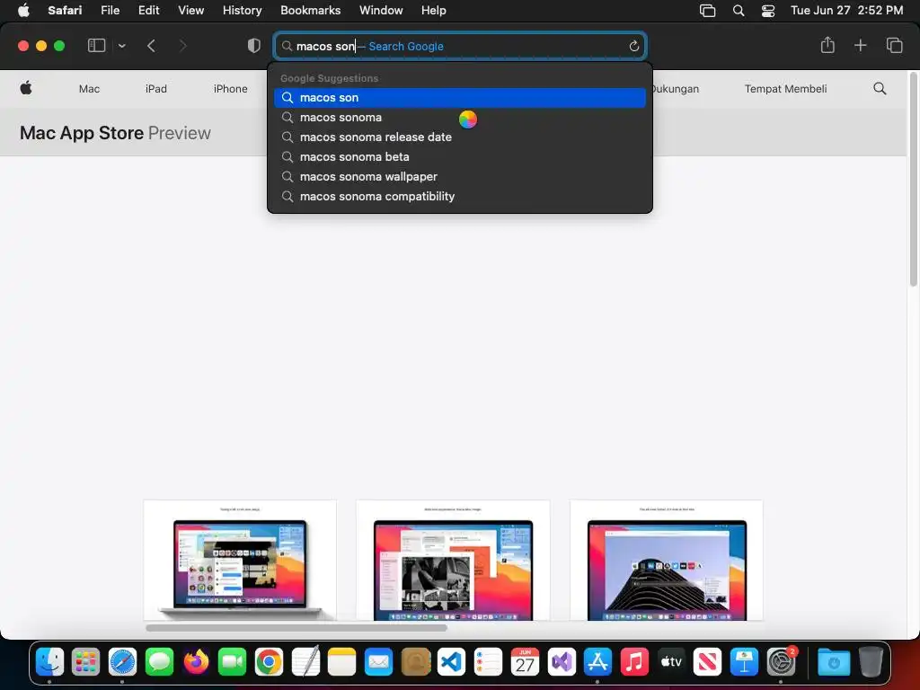Open the File menu
Viewport: 920px width, 690px height.
point(110,10)
